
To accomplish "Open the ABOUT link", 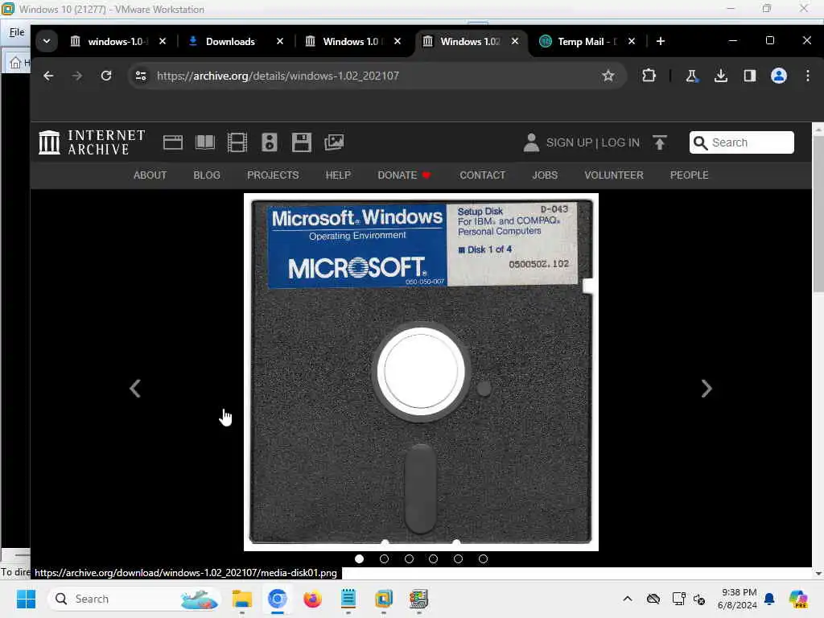I will (150, 175).
